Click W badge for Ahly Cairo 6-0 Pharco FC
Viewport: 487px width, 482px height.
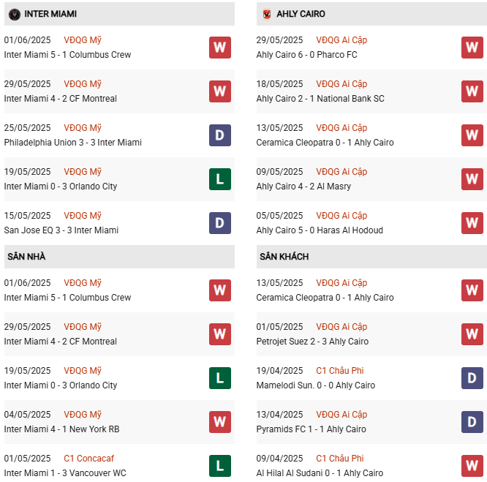click(x=472, y=48)
